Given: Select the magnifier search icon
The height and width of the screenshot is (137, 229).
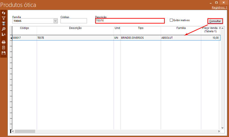Looking at the screenshot, I should coord(4,29).
